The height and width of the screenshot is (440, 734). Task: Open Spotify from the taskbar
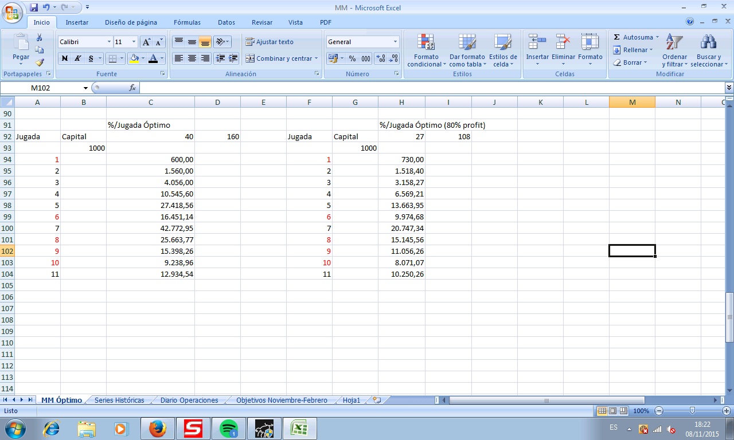229,428
